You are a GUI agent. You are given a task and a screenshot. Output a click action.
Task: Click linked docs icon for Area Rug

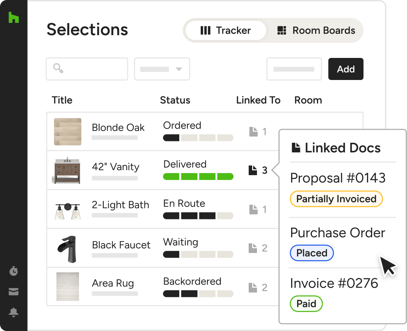click(x=254, y=287)
